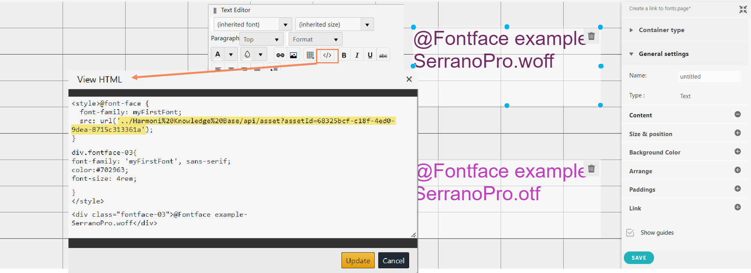
Task: Expand the Paddings section
Action: tap(738, 189)
